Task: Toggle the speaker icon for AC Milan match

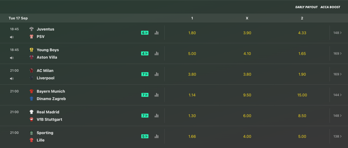Action: pos(12,79)
